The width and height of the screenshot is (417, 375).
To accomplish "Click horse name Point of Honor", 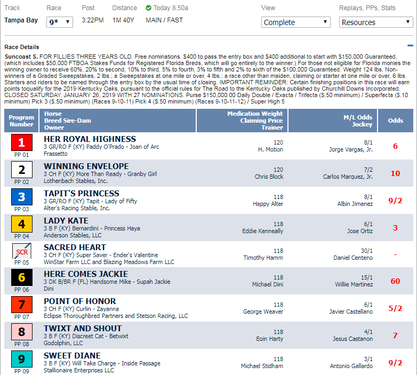I will pos(80,301).
